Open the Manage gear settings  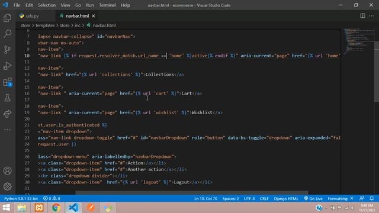click(7, 186)
